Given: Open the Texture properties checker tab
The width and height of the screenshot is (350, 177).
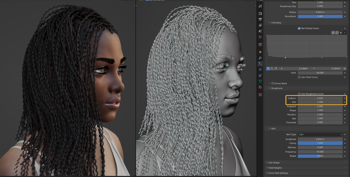Looking at the screenshot, I should pyautogui.click(x=260, y=95).
